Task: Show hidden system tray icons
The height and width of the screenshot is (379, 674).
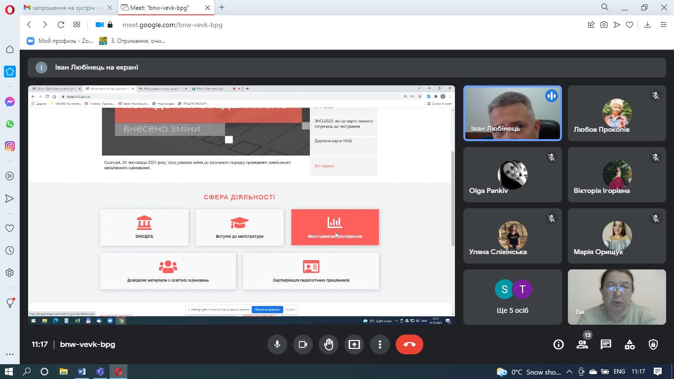Action: (569, 372)
